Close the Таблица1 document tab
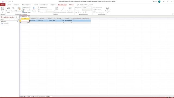Screen dimensions: 174x98 pos(28,17)
